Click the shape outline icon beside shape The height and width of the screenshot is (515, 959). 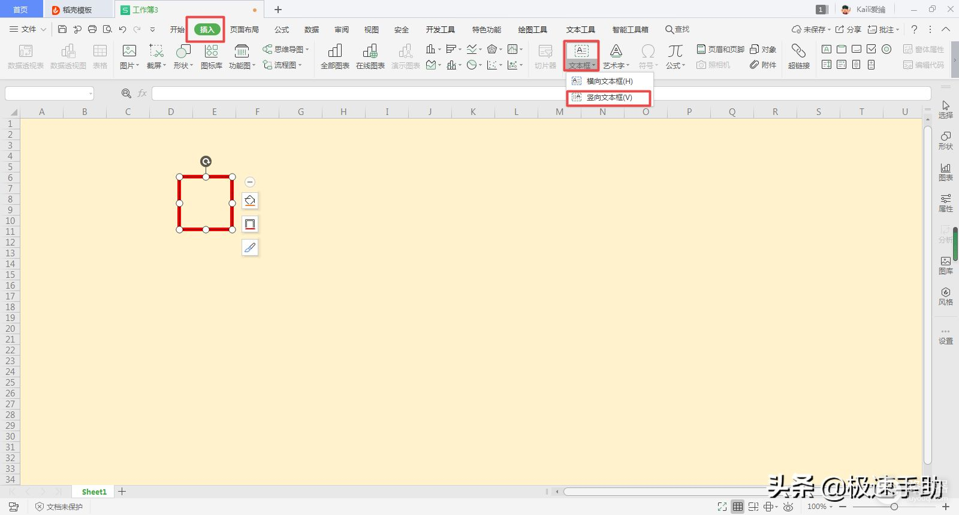point(250,224)
